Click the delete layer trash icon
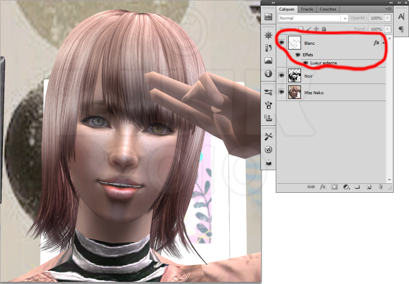 [x=380, y=187]
